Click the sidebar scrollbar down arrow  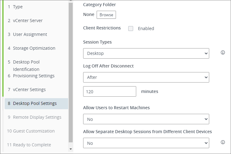71,149
